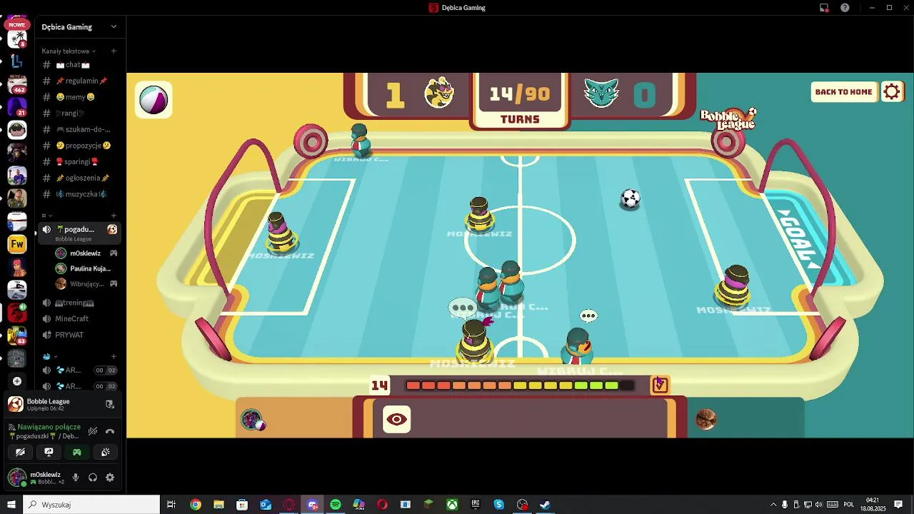914x514 pixels.
Task: Open the chat text channel
Action: pyautogui.click(x=79, y=65)
